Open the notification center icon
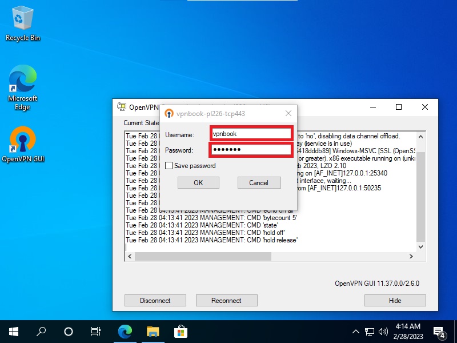The height and width of the screenshot is (343, 457). (439, 332)
